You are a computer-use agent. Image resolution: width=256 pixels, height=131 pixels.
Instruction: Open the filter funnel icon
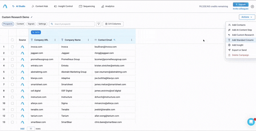tap(99, 24)
